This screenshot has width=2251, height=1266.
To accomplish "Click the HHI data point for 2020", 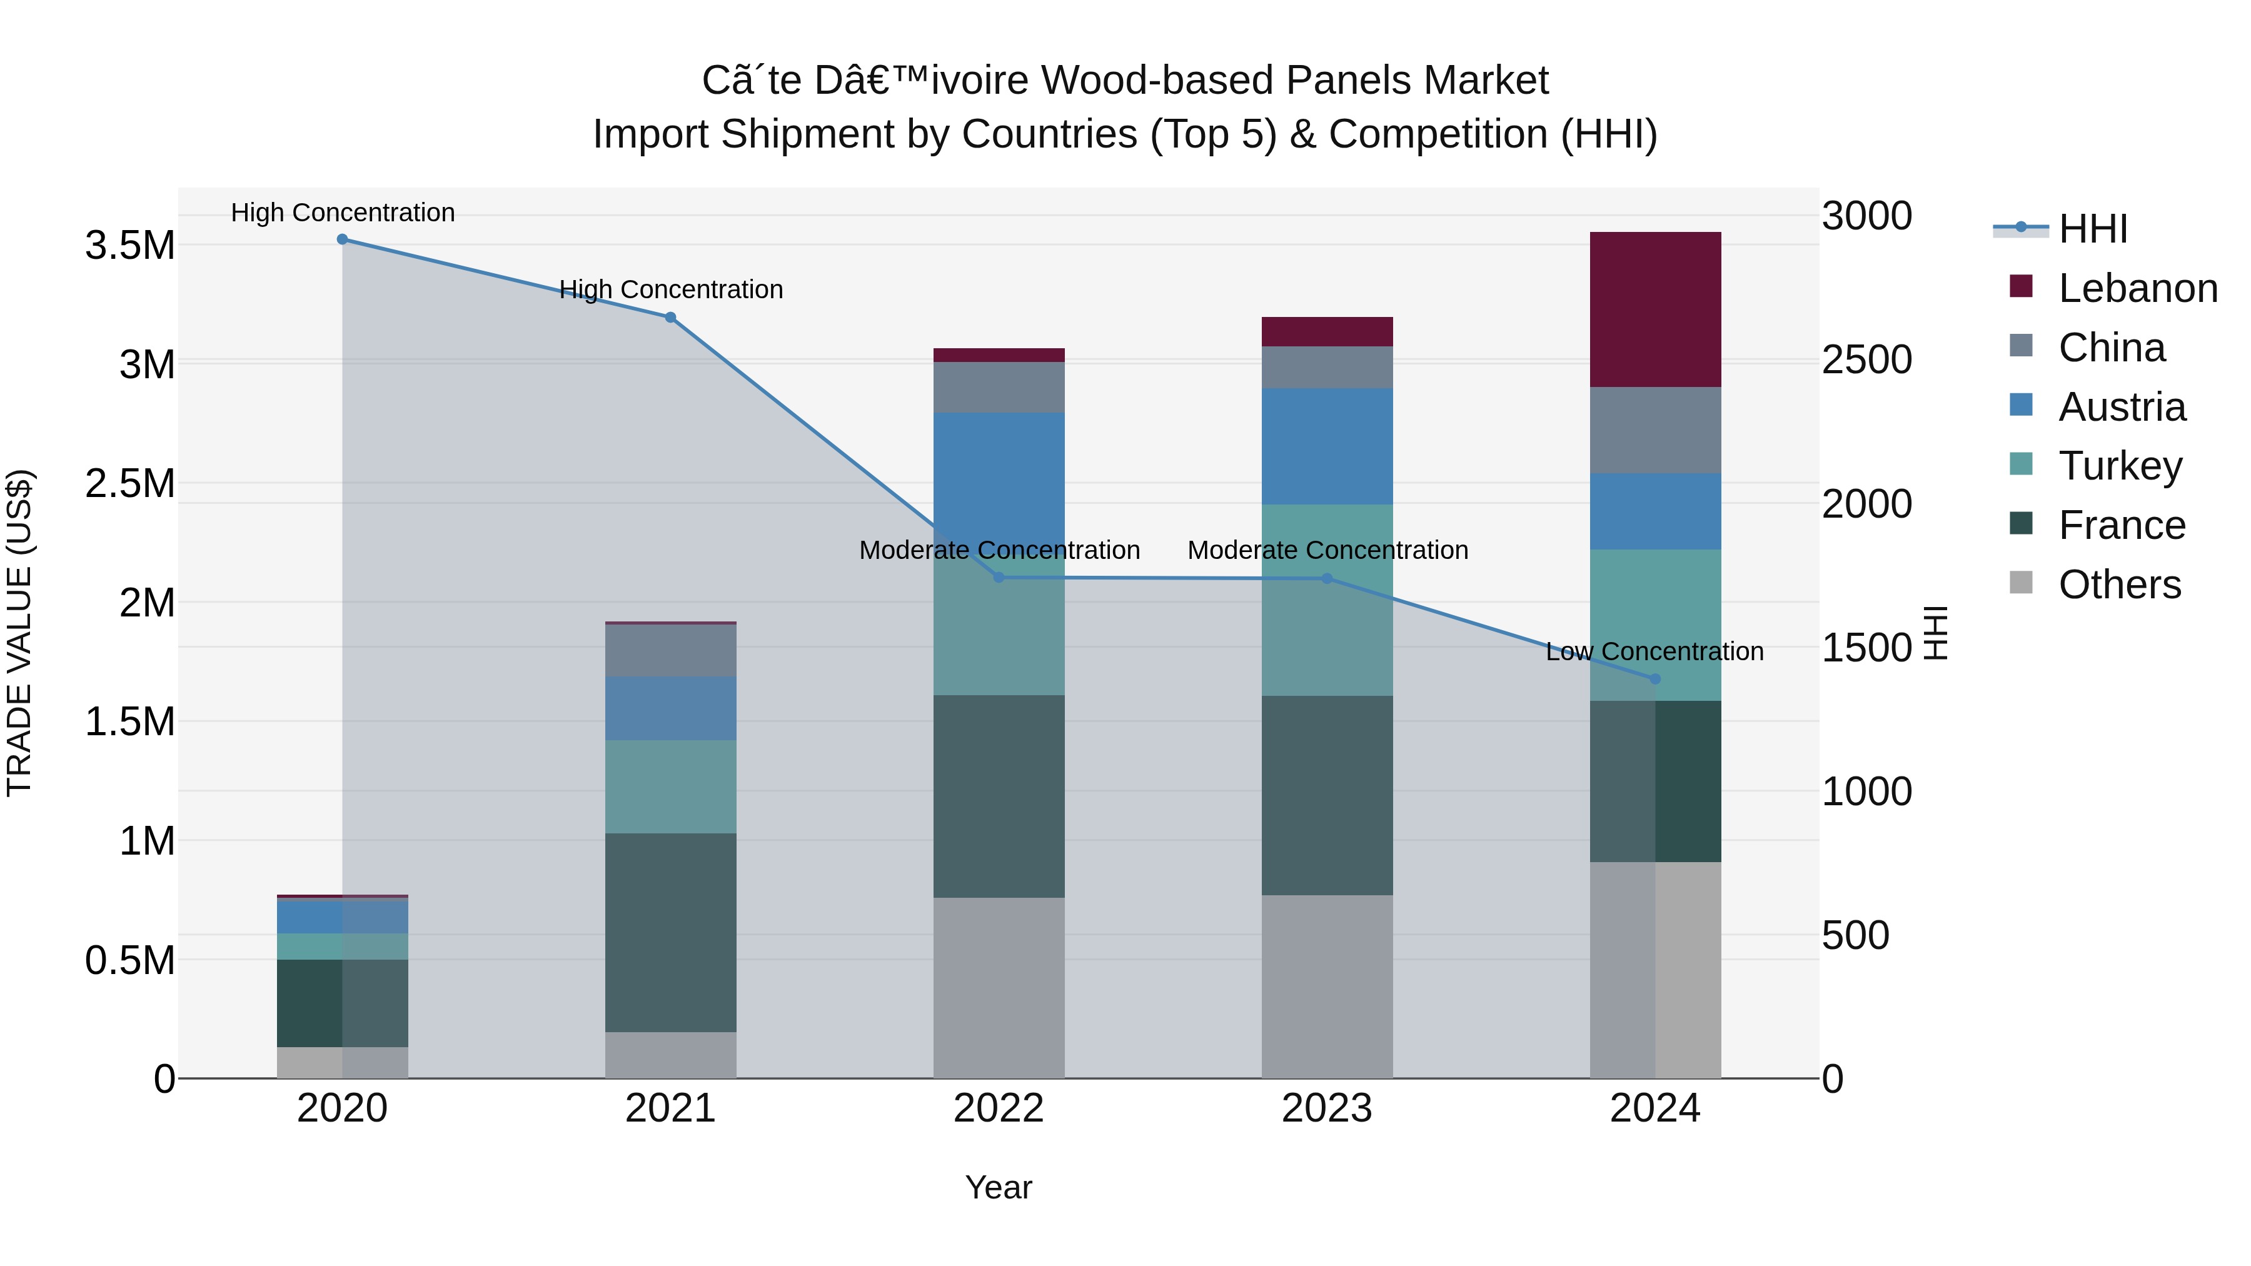I will (343, 239).
